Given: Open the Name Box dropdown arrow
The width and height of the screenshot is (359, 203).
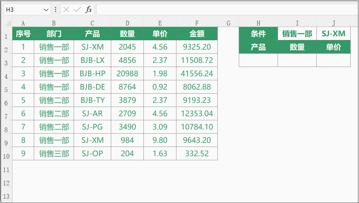Looking at the screenshot, I should coord(46,10).
